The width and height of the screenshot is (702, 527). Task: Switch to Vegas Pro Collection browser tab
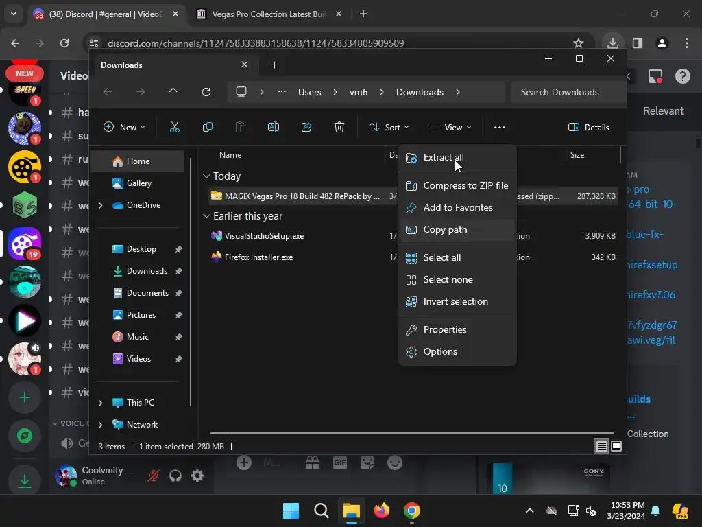click(x=268, y=14)
